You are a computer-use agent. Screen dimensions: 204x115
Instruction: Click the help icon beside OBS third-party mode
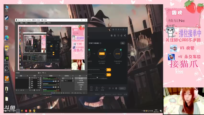pos(100,43)
